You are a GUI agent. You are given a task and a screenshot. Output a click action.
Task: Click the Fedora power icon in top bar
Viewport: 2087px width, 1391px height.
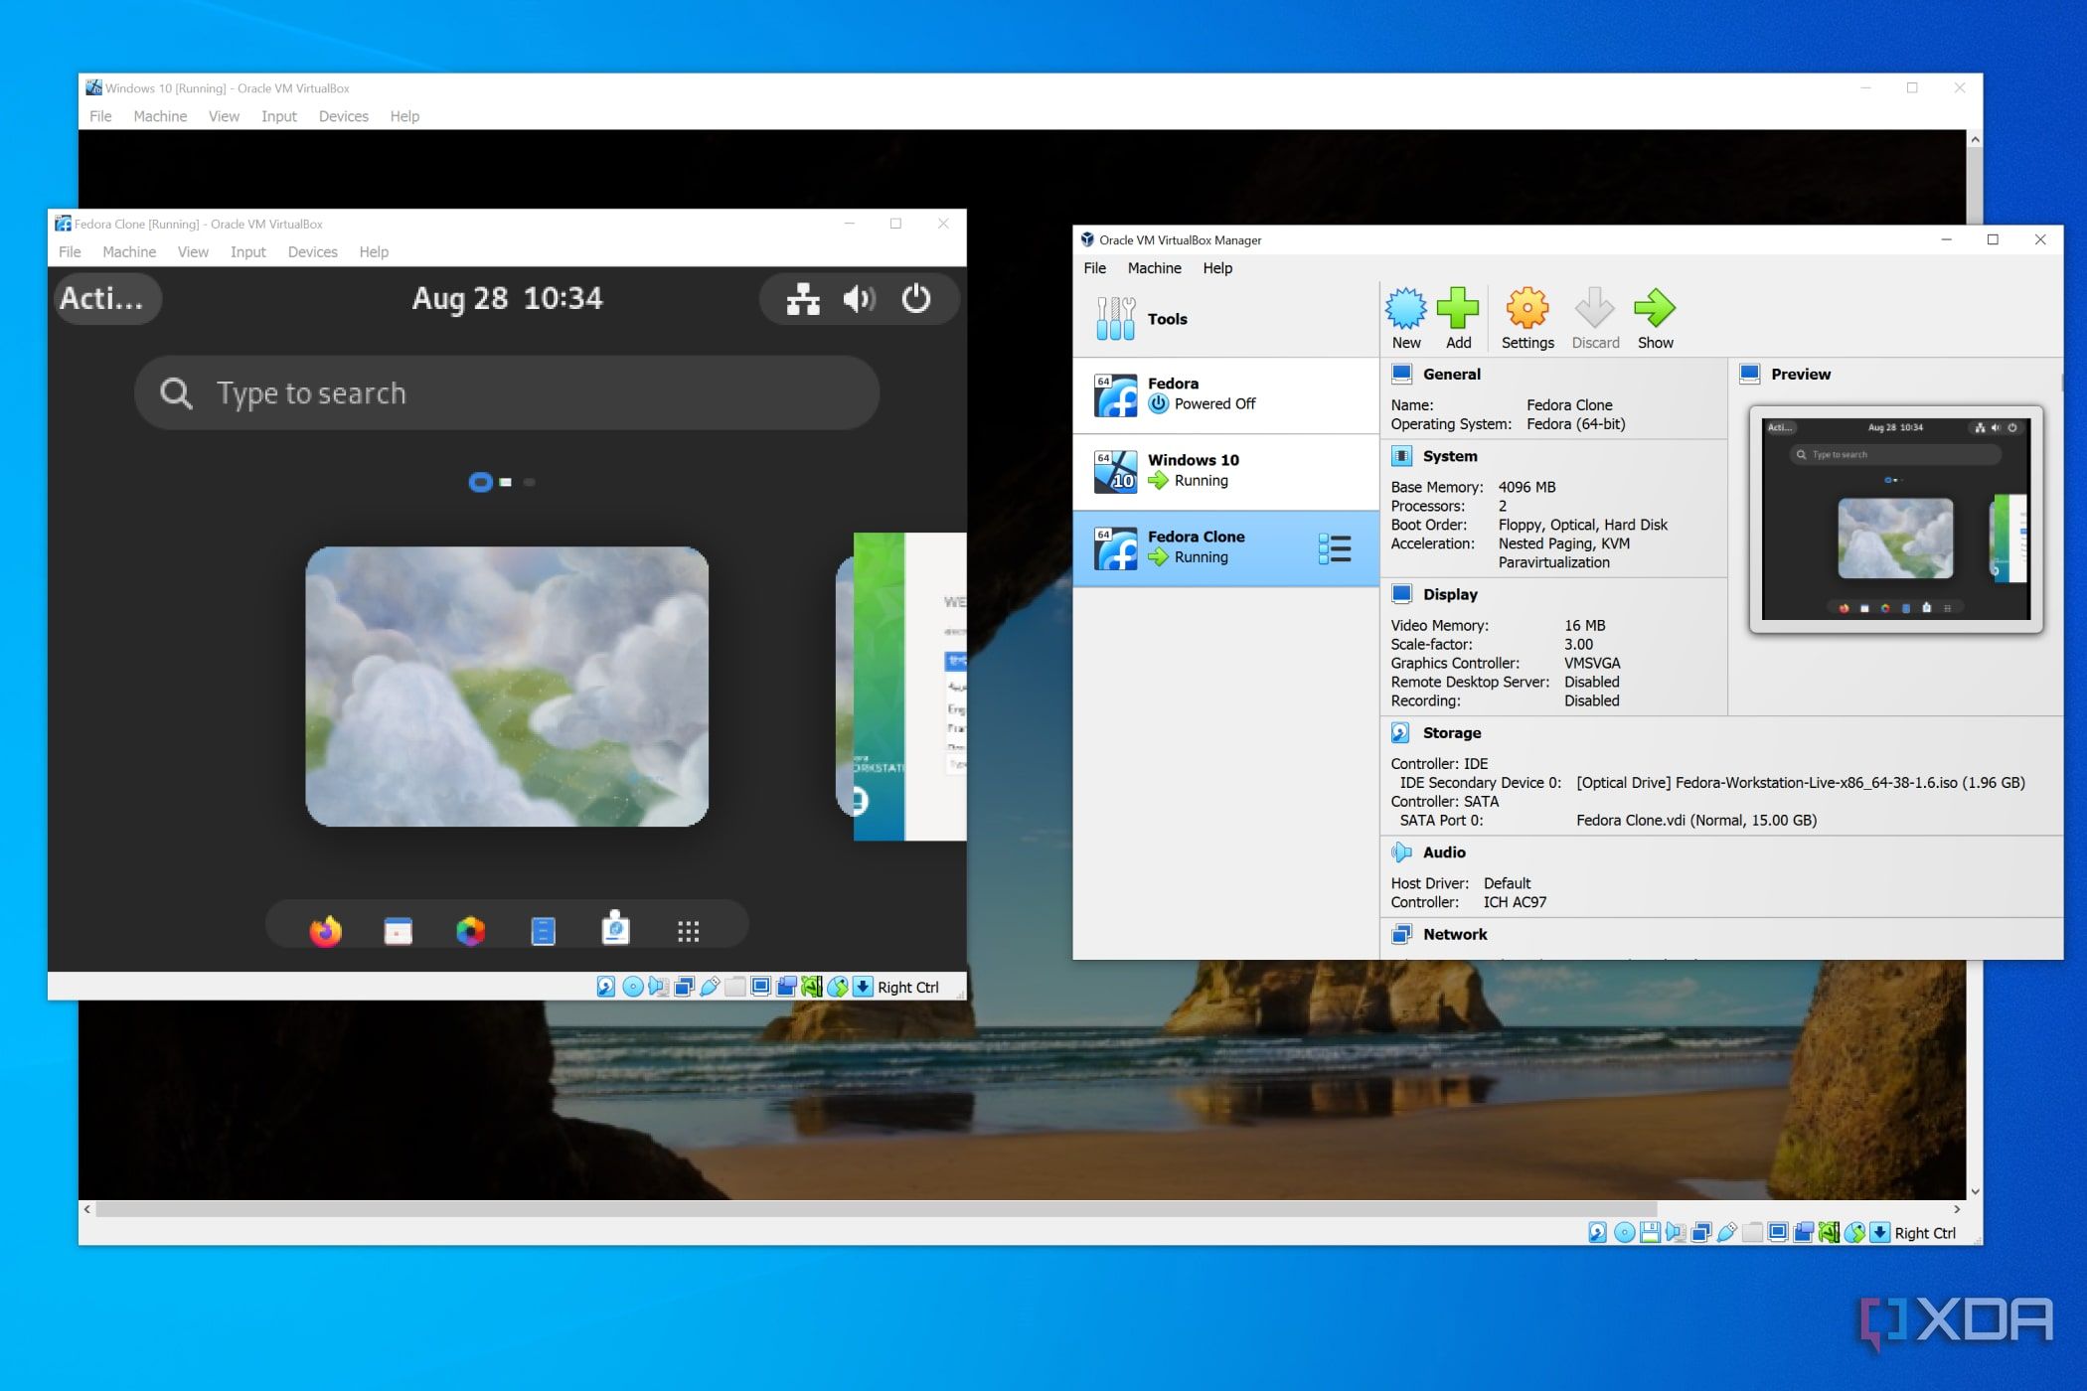[x=915, y=298]
